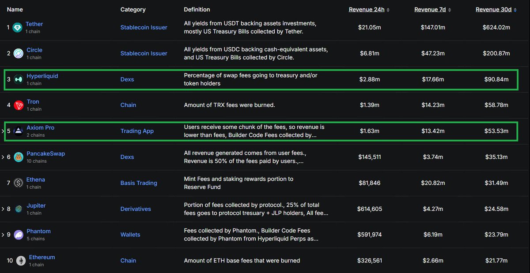Open the Hyperliquid protocol link
The width and height of the screenshot is (530, 273).
(x=42, y=76)
